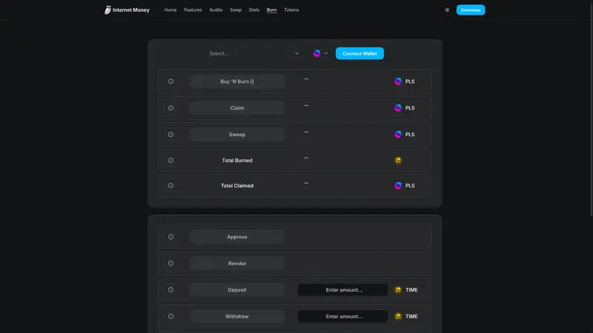This screenshot has height=333, width=593.
Task: Click the Connect Wallet button
Action: coord(360,53)
